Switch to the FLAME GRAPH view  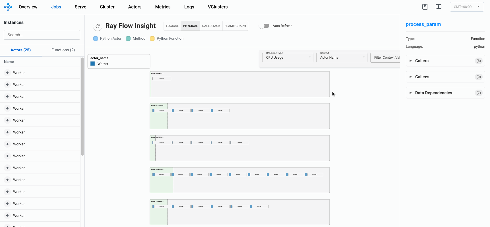click(235, 26)
